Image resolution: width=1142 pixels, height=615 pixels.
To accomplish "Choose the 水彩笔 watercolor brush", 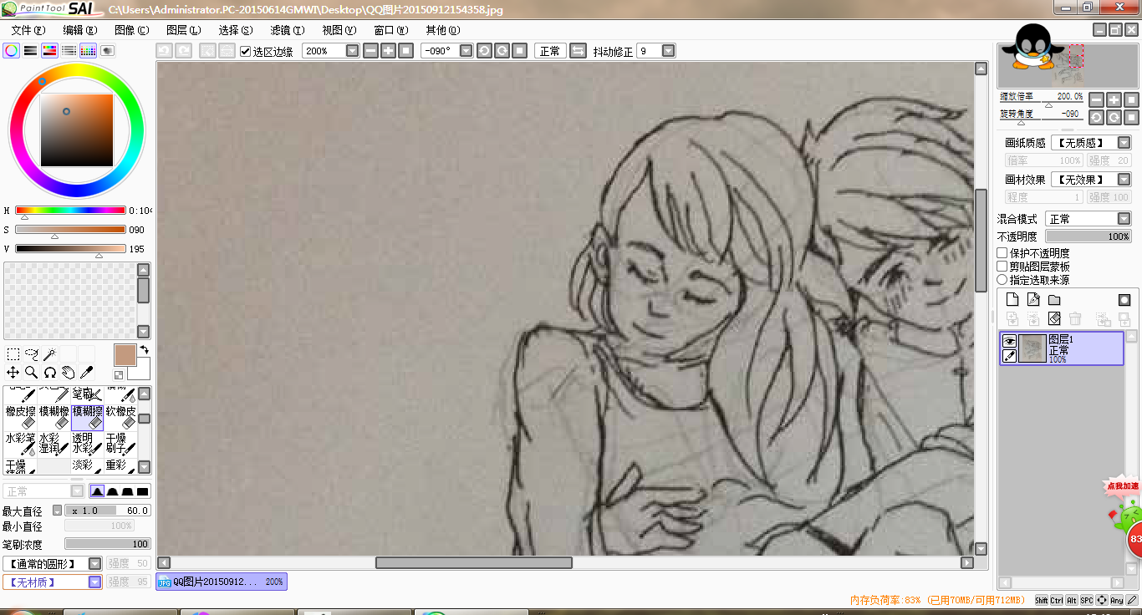I will (x=21, y=444).
